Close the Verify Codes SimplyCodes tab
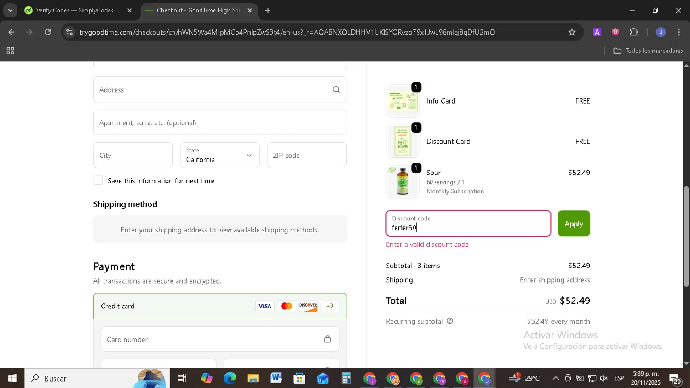The image size is (690, 388). tap(129, 10)
